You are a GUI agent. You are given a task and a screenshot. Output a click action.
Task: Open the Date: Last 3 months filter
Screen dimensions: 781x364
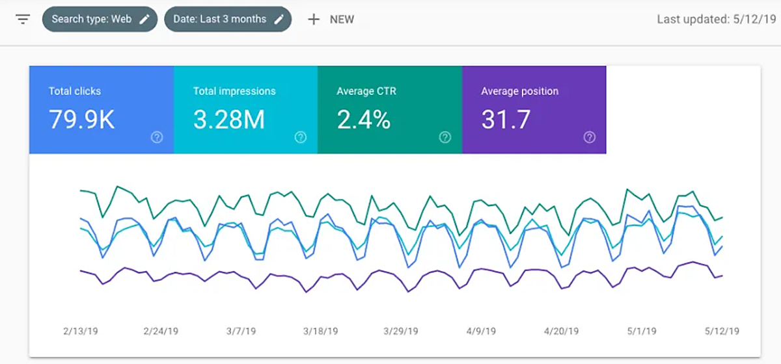[220, 19]
